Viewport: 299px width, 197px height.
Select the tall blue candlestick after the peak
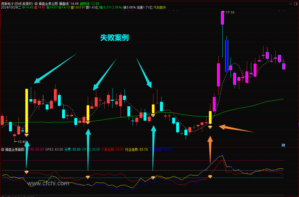click(227, 56)
